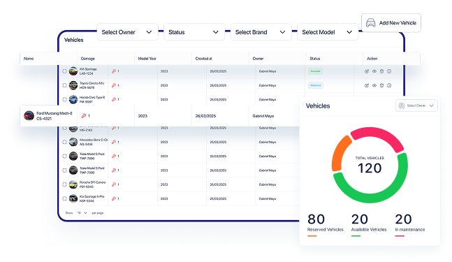The height and width of the screenshot is (262, 452).
Task: Open Select Owner in the chart card
Action: 416,105
